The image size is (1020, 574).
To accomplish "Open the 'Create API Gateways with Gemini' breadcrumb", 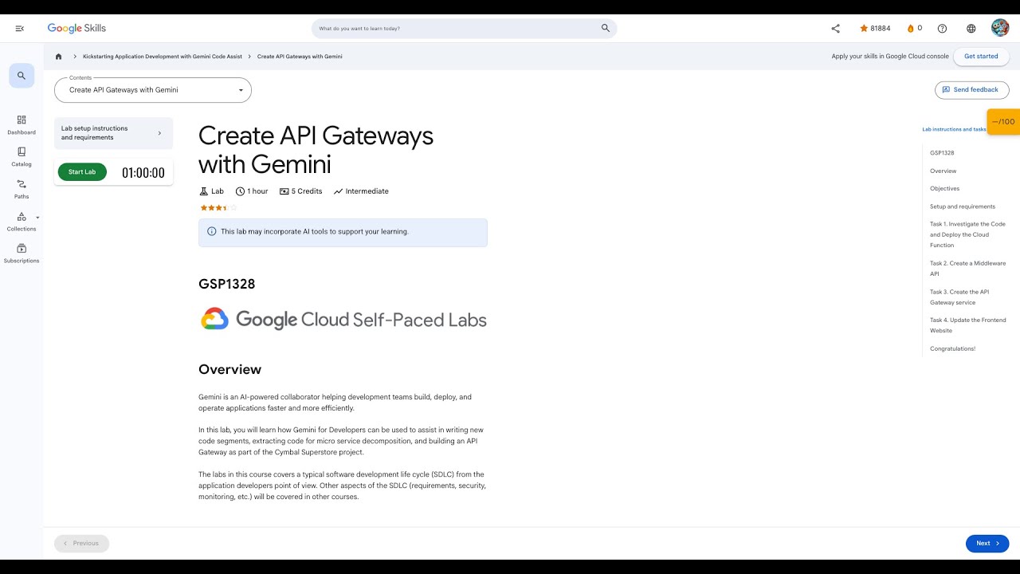I will coord(300,57).
